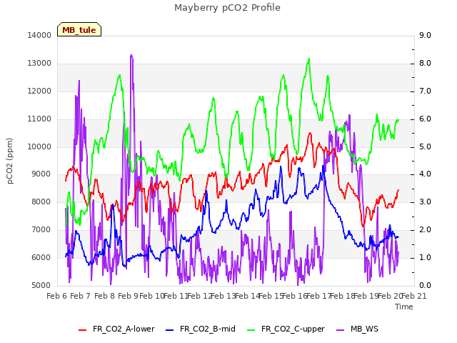The image size is (457, 343).
Task: Click the Feb 8 date label
Action: [x=105, y=296]
